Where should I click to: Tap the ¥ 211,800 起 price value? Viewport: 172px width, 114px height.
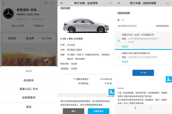point(106,79)
